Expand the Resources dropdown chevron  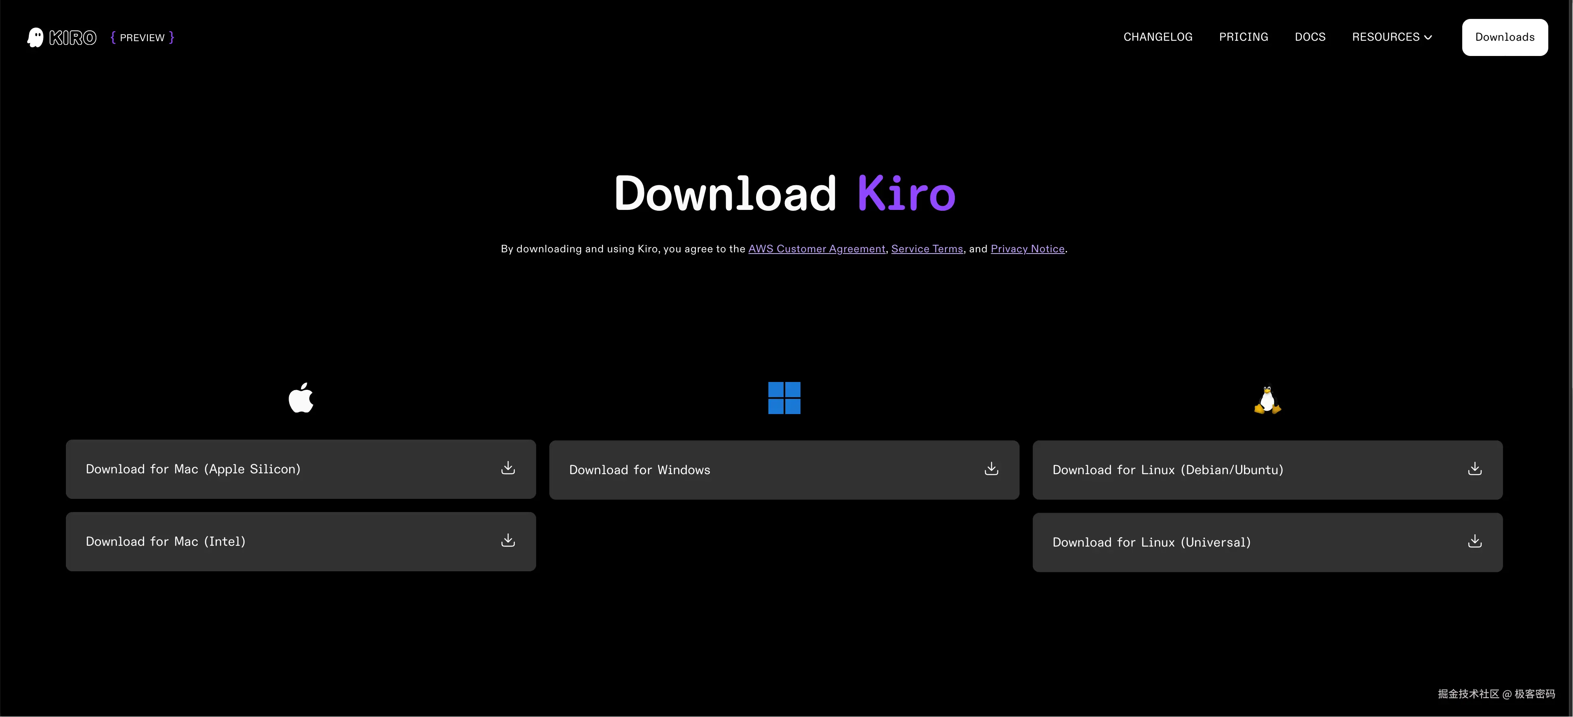point(1428,37)
